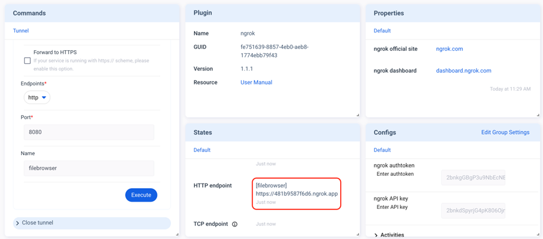The width and height of the screenshot is (543, 239).
Task: Select the Default tab in States
Action: click(x=202, y=150)
